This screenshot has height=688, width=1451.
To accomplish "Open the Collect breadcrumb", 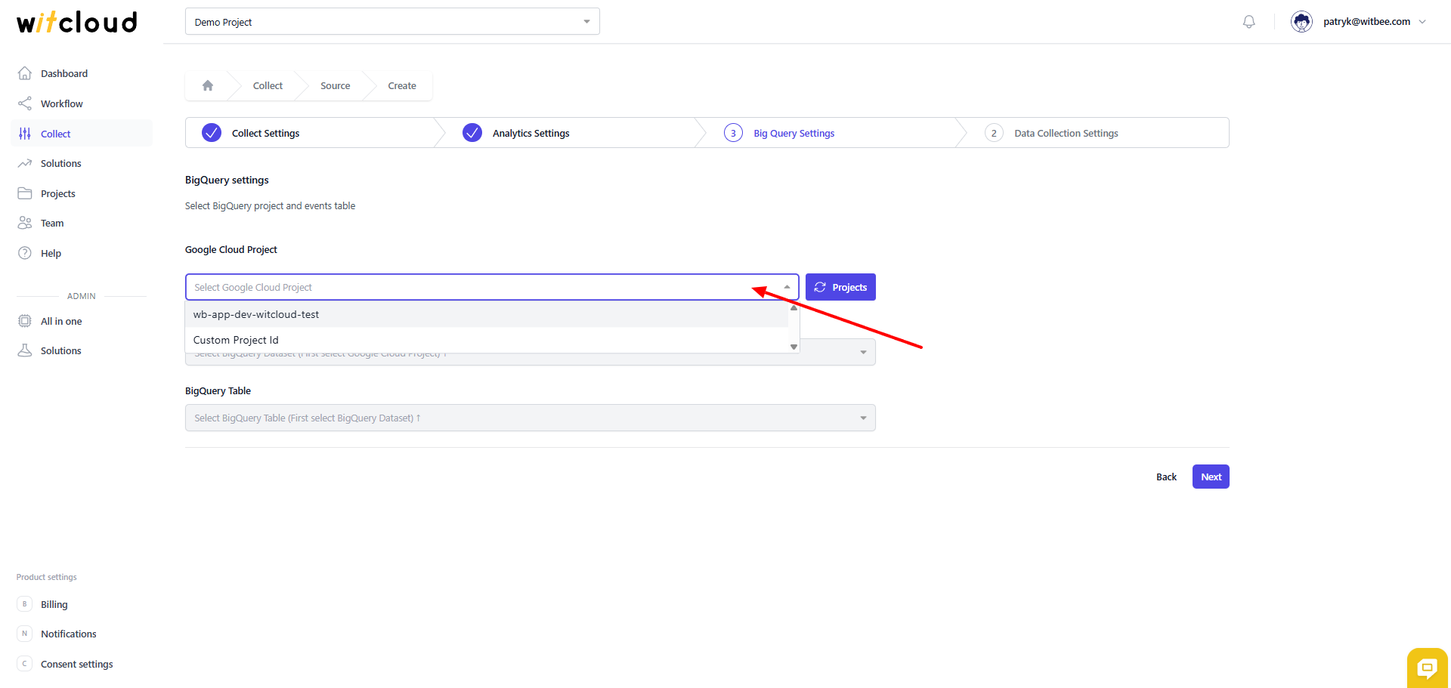I will pyautogui.click(x=268, y=86).
